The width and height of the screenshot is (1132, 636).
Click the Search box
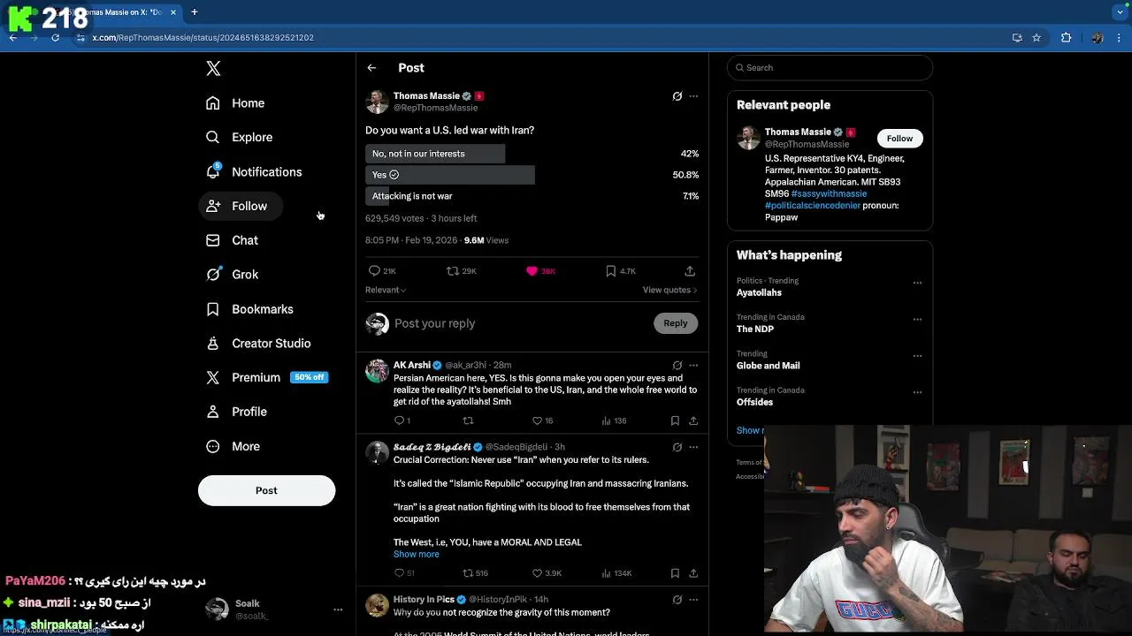[x=830, y=68]
